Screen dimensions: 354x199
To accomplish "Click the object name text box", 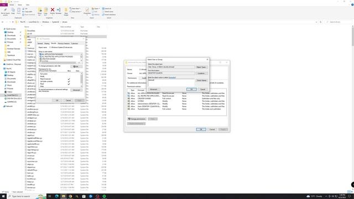I will pos(171,82).
